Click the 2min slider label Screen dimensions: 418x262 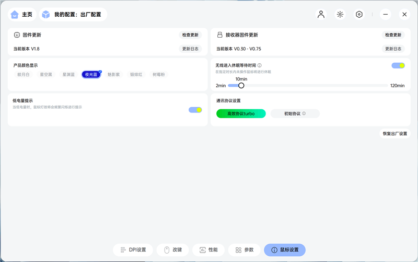(220, 86)
